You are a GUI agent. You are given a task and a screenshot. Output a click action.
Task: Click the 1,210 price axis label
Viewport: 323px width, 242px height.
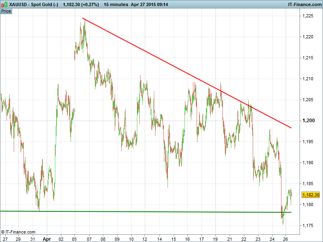click(x=309, y=79)
